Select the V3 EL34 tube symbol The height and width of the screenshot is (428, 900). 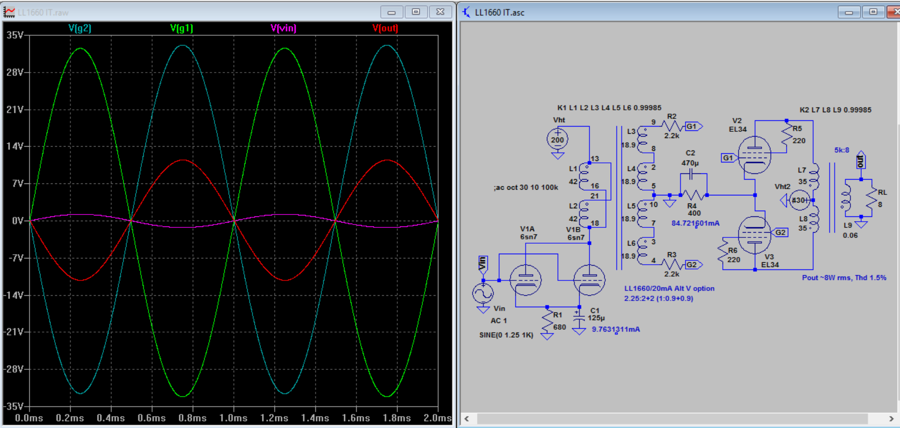(755, 235)
